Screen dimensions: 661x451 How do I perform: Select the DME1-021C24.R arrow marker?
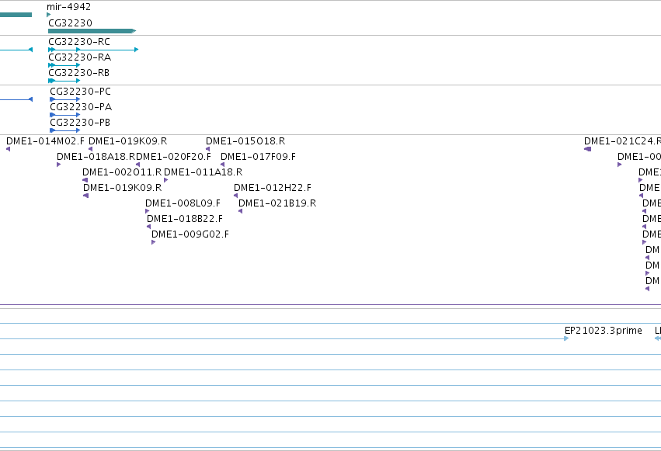588,149
